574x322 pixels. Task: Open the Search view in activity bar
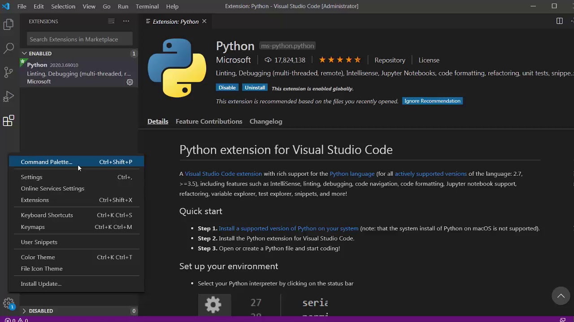click(9, 48)
